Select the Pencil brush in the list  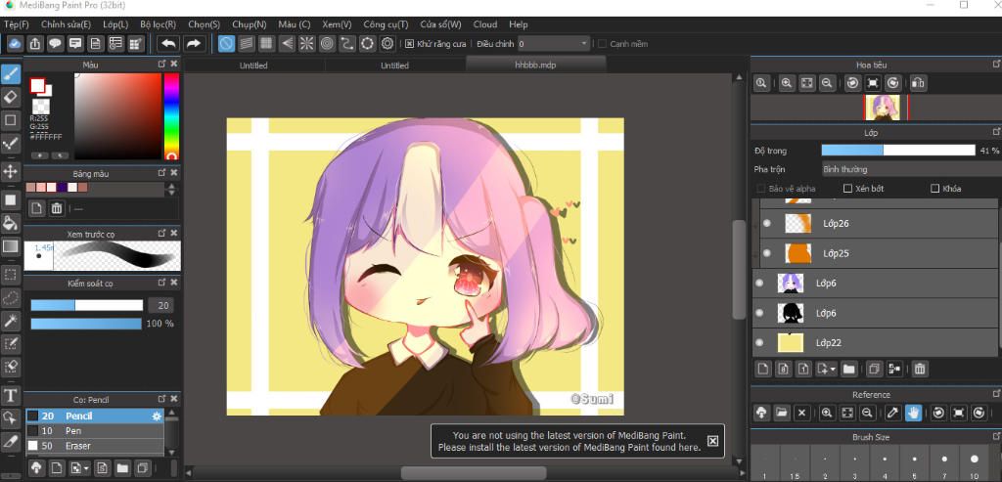95,416
